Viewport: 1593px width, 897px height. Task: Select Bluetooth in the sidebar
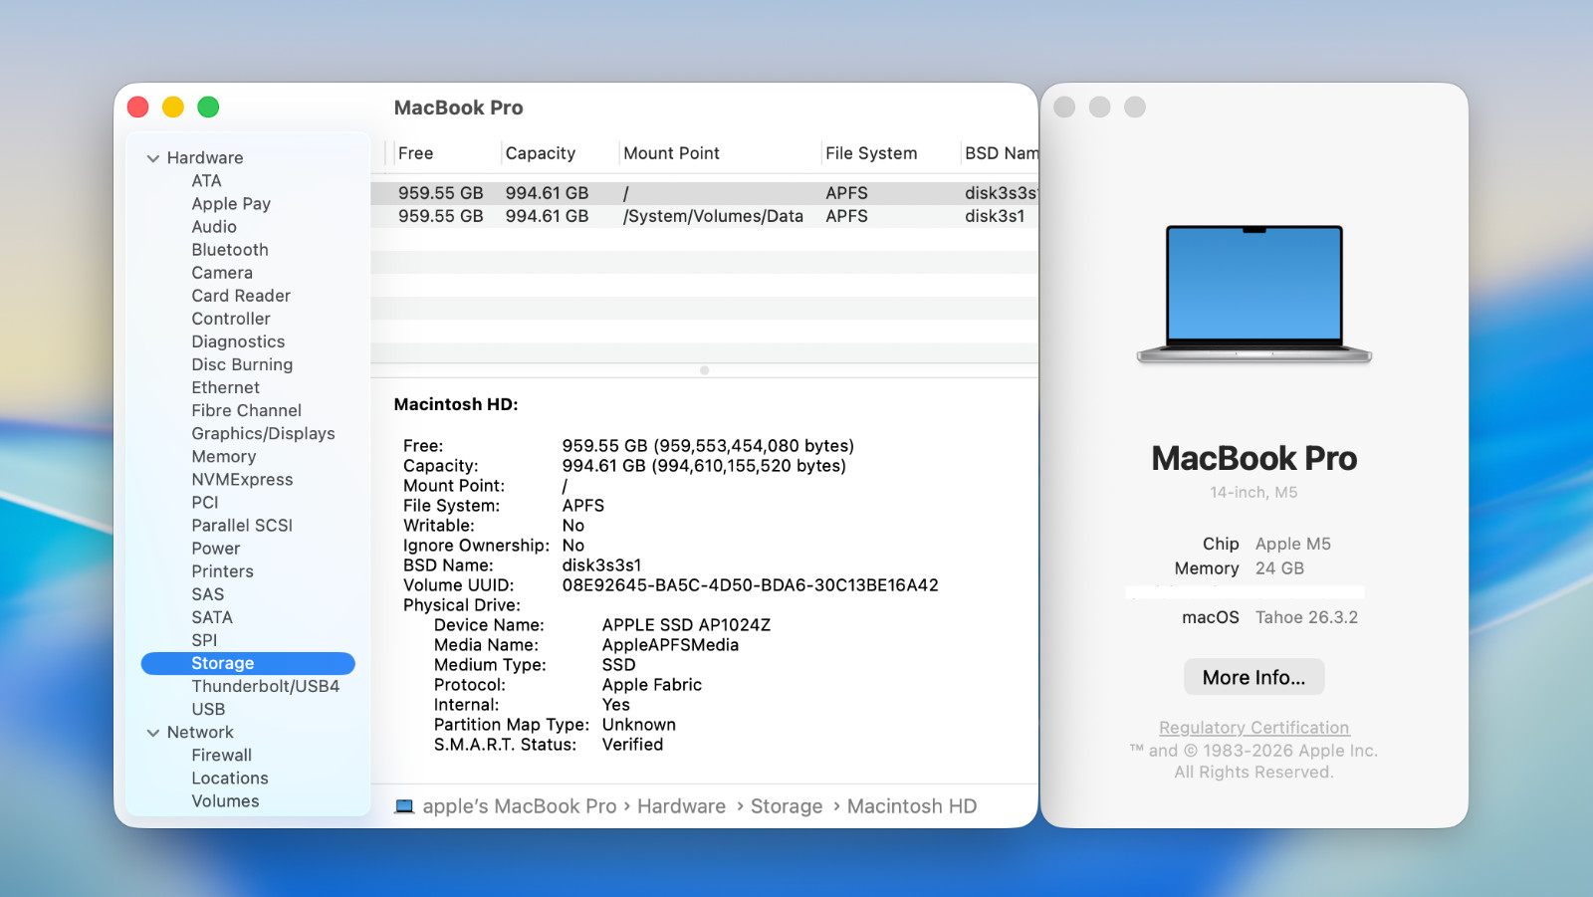(230, 250)
